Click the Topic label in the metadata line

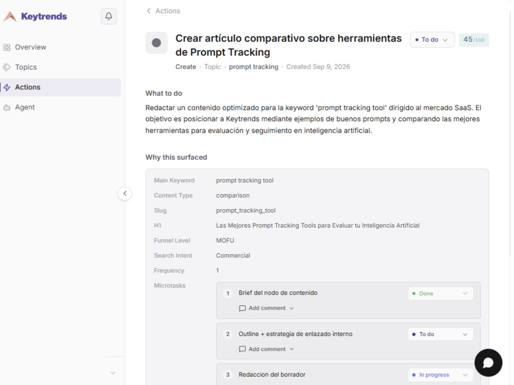pos(212,67)
